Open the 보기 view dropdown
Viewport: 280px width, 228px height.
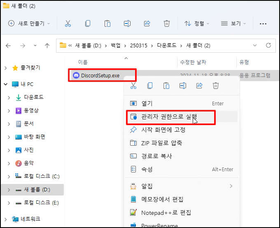pyautogui.click(x=233, y=23)
